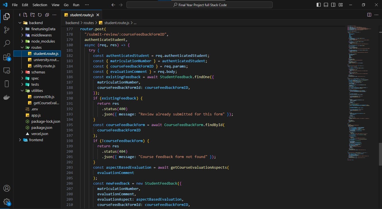Open the Search view in activity bar
This screenshot has width=382, height=209.
pos(7,43)
